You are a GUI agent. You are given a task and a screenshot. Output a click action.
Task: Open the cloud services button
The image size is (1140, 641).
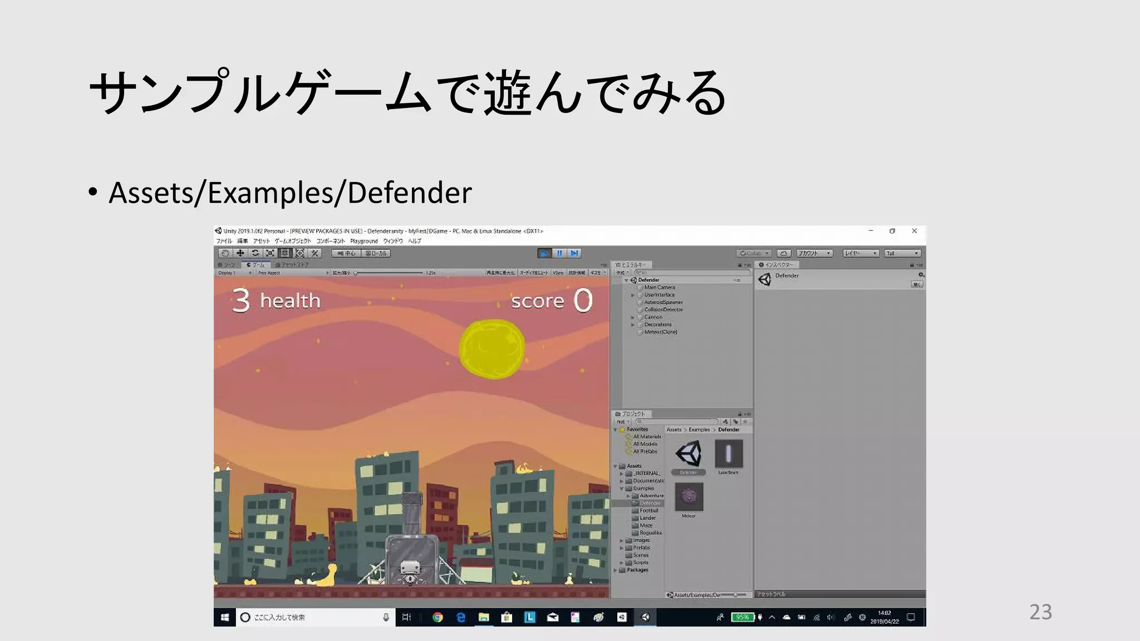784,253
